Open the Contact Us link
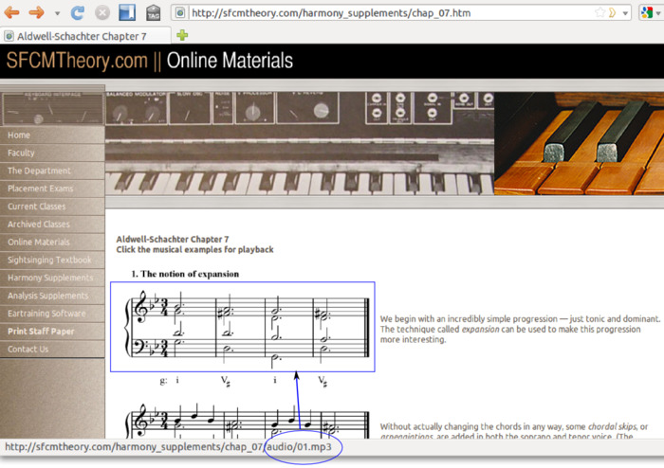 (x=52, y=349)
